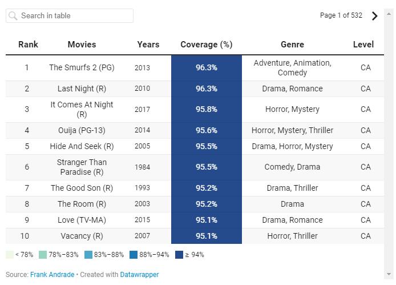Sort table by Years header
This screenshot has height=285, width=396.
click(148, 45)
